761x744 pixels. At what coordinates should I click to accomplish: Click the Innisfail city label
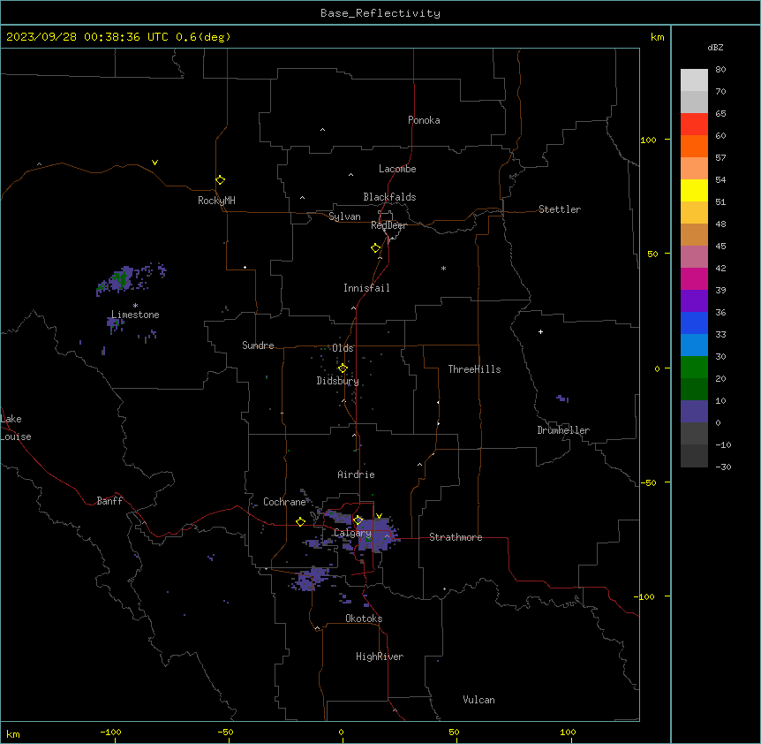366,288
